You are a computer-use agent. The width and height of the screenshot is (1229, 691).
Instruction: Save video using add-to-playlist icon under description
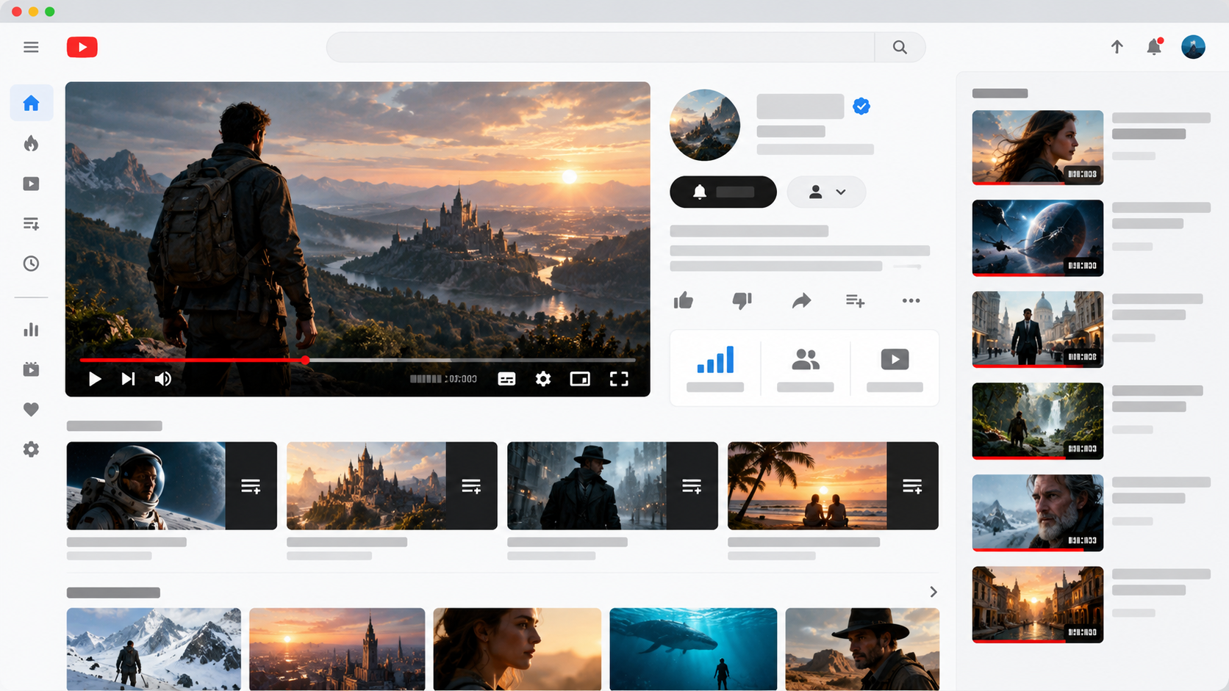(855, 300)
